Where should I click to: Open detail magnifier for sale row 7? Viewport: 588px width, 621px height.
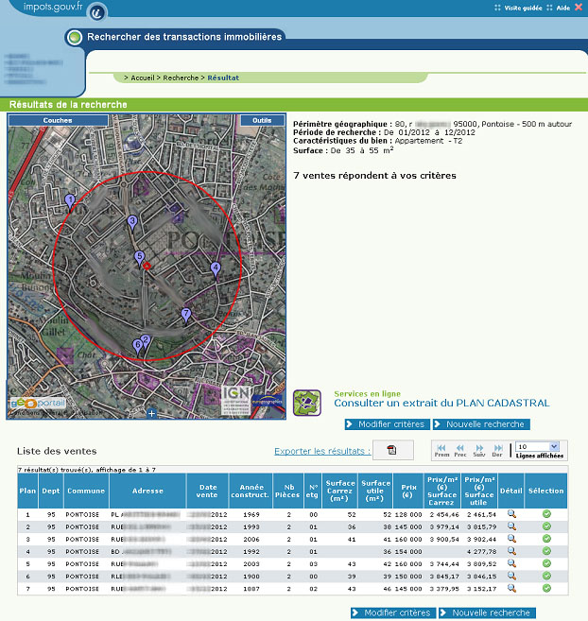tap(511, 588)
